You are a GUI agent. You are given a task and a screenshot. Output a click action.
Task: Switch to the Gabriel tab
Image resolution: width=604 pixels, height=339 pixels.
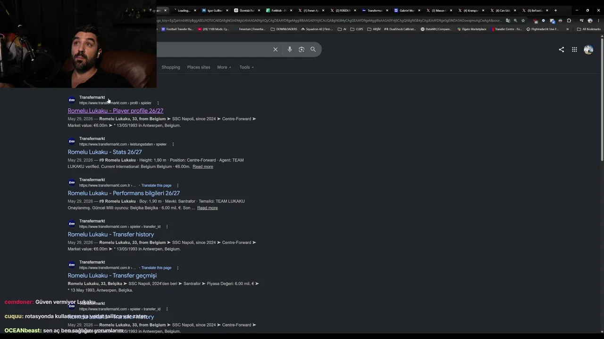tap(406, 10)
